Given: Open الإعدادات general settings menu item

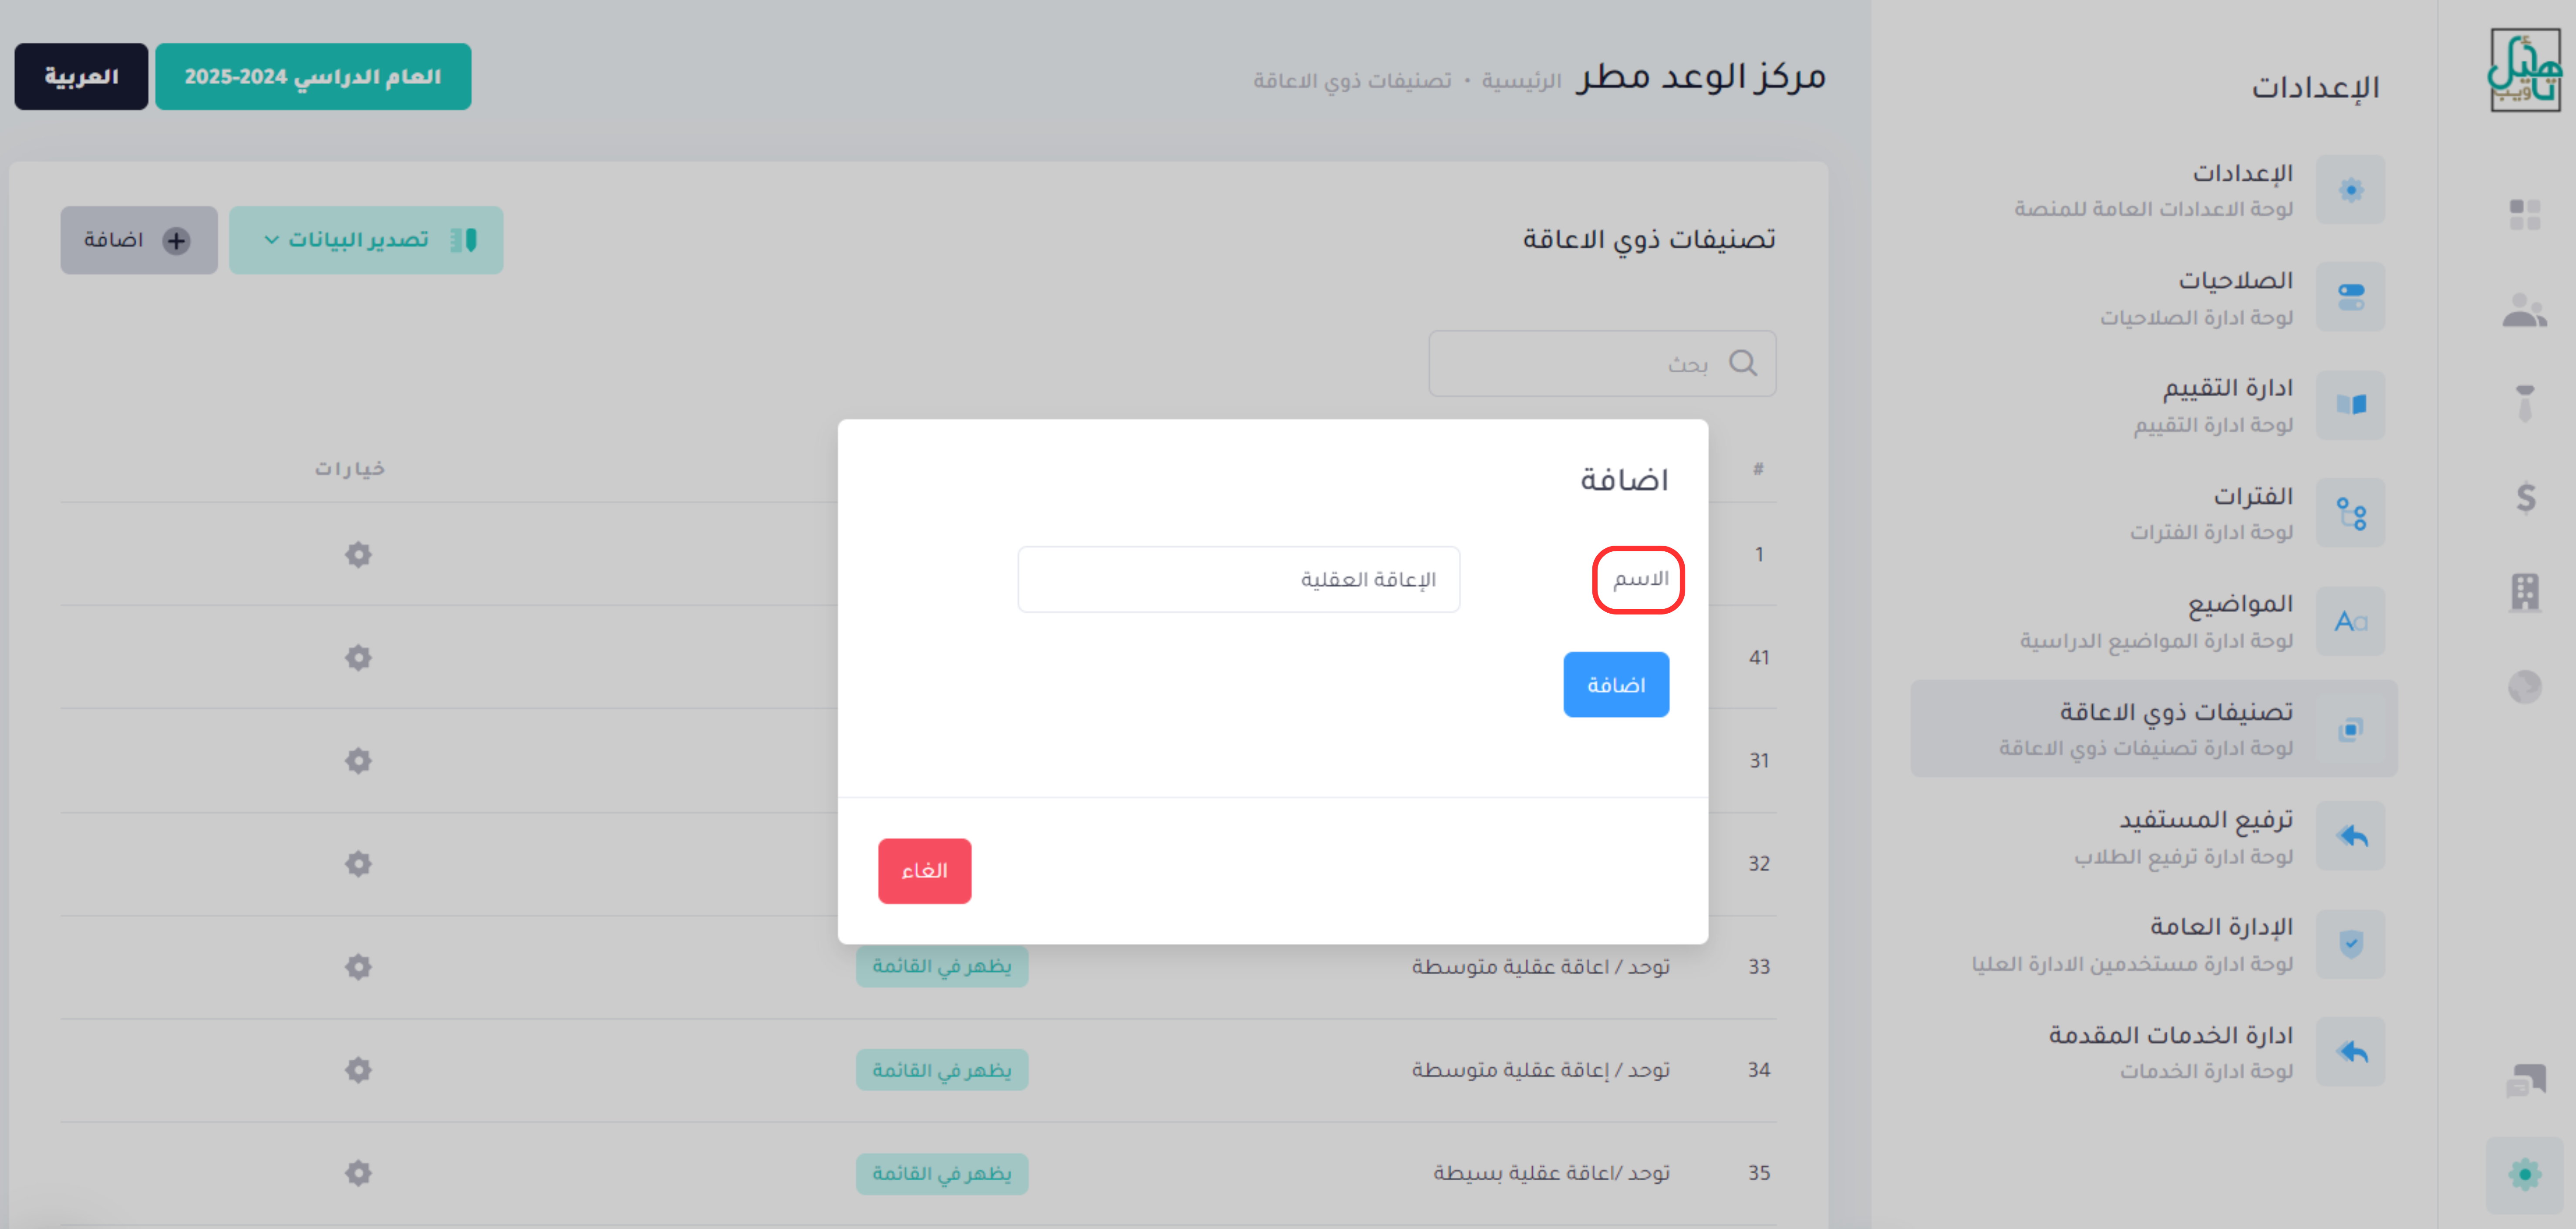Looking at the screenshot, I should point(2154,190).
